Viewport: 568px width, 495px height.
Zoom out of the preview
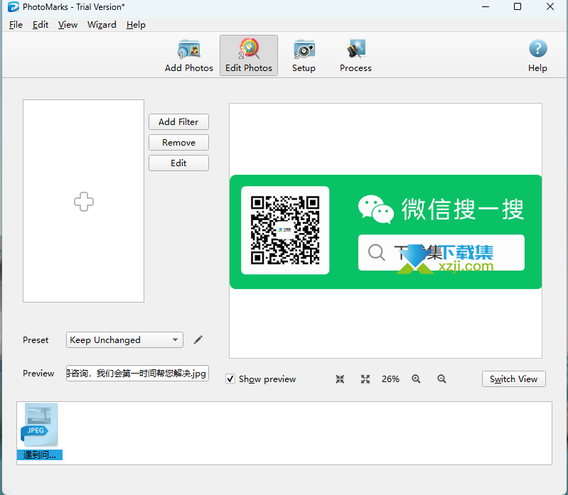[x=441, y=379]
